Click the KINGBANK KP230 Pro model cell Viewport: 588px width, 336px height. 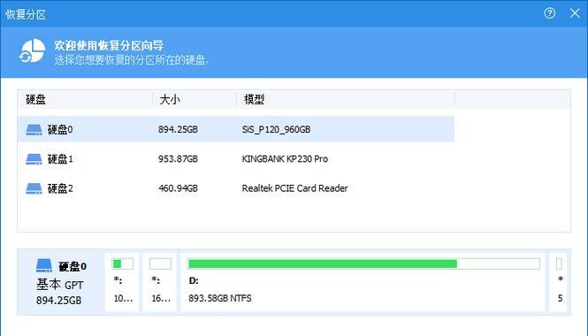[285, 159]
